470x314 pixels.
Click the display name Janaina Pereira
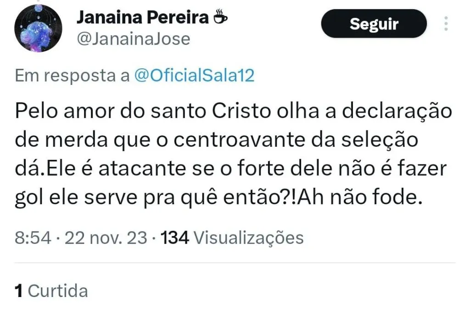142,18
